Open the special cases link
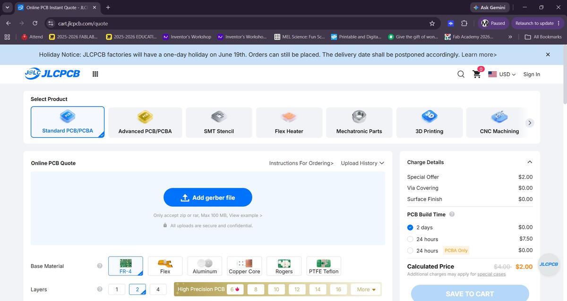The width and height of the screenshot is (567, 301). click(491, 274)
